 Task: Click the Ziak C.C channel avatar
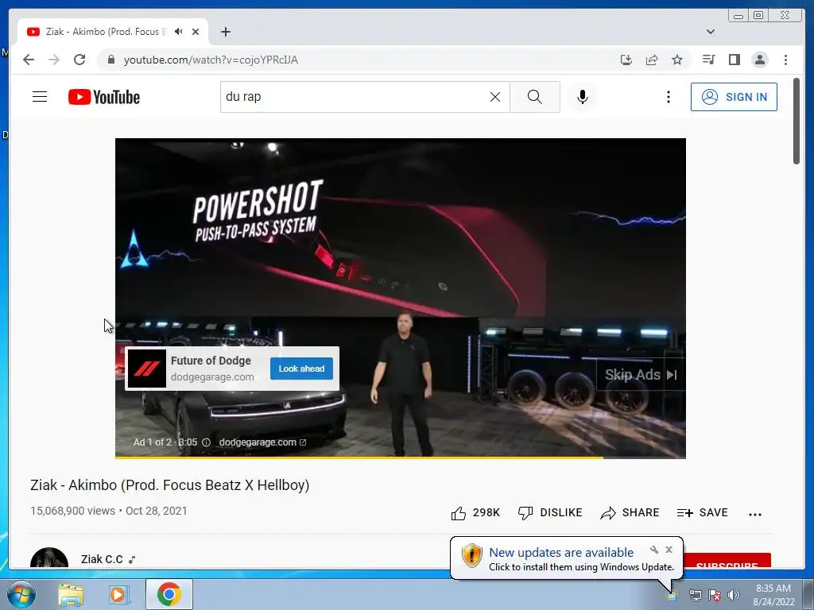coord(49,558)
